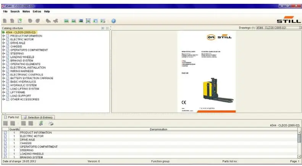Expand the HYDRAULIC SYSTEM tree node

point(4,85)
